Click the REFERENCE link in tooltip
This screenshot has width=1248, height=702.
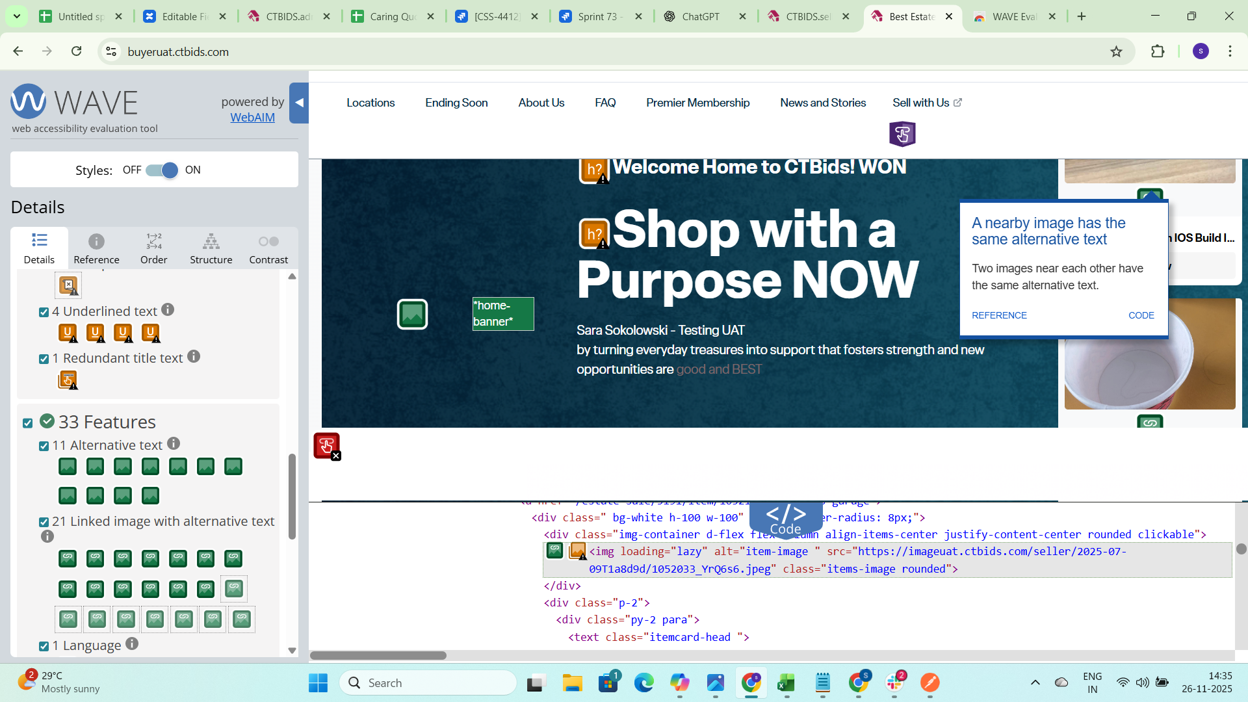[x=999, y=315]
